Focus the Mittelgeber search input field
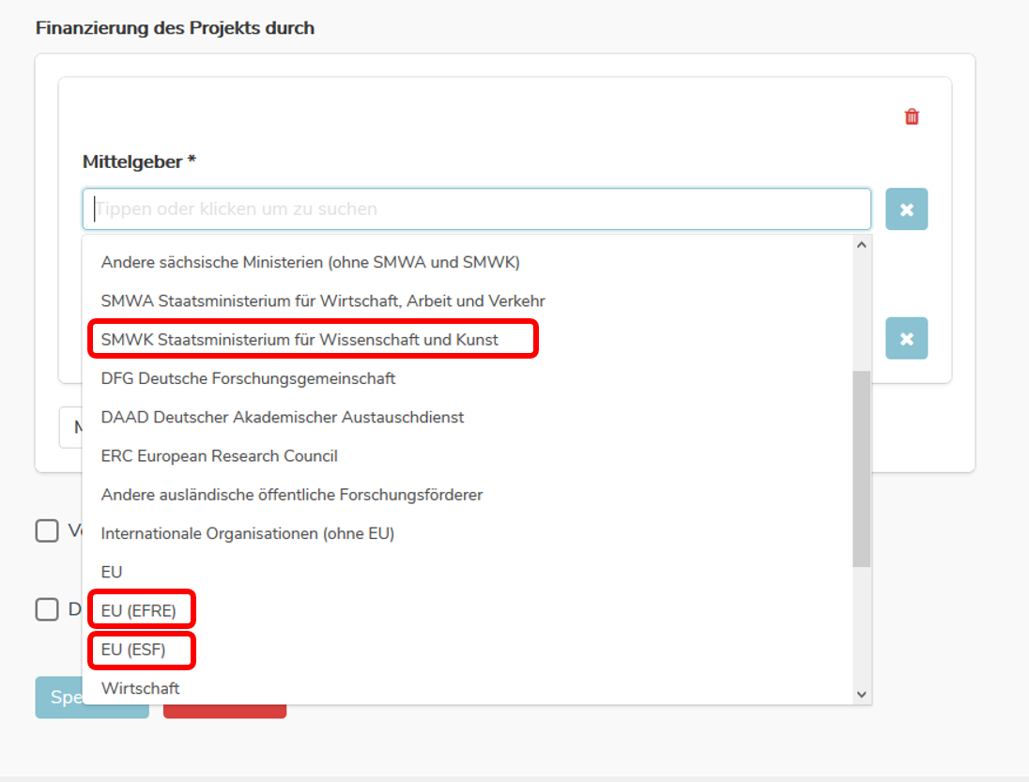1029x782 pixels. coord(476,209)
